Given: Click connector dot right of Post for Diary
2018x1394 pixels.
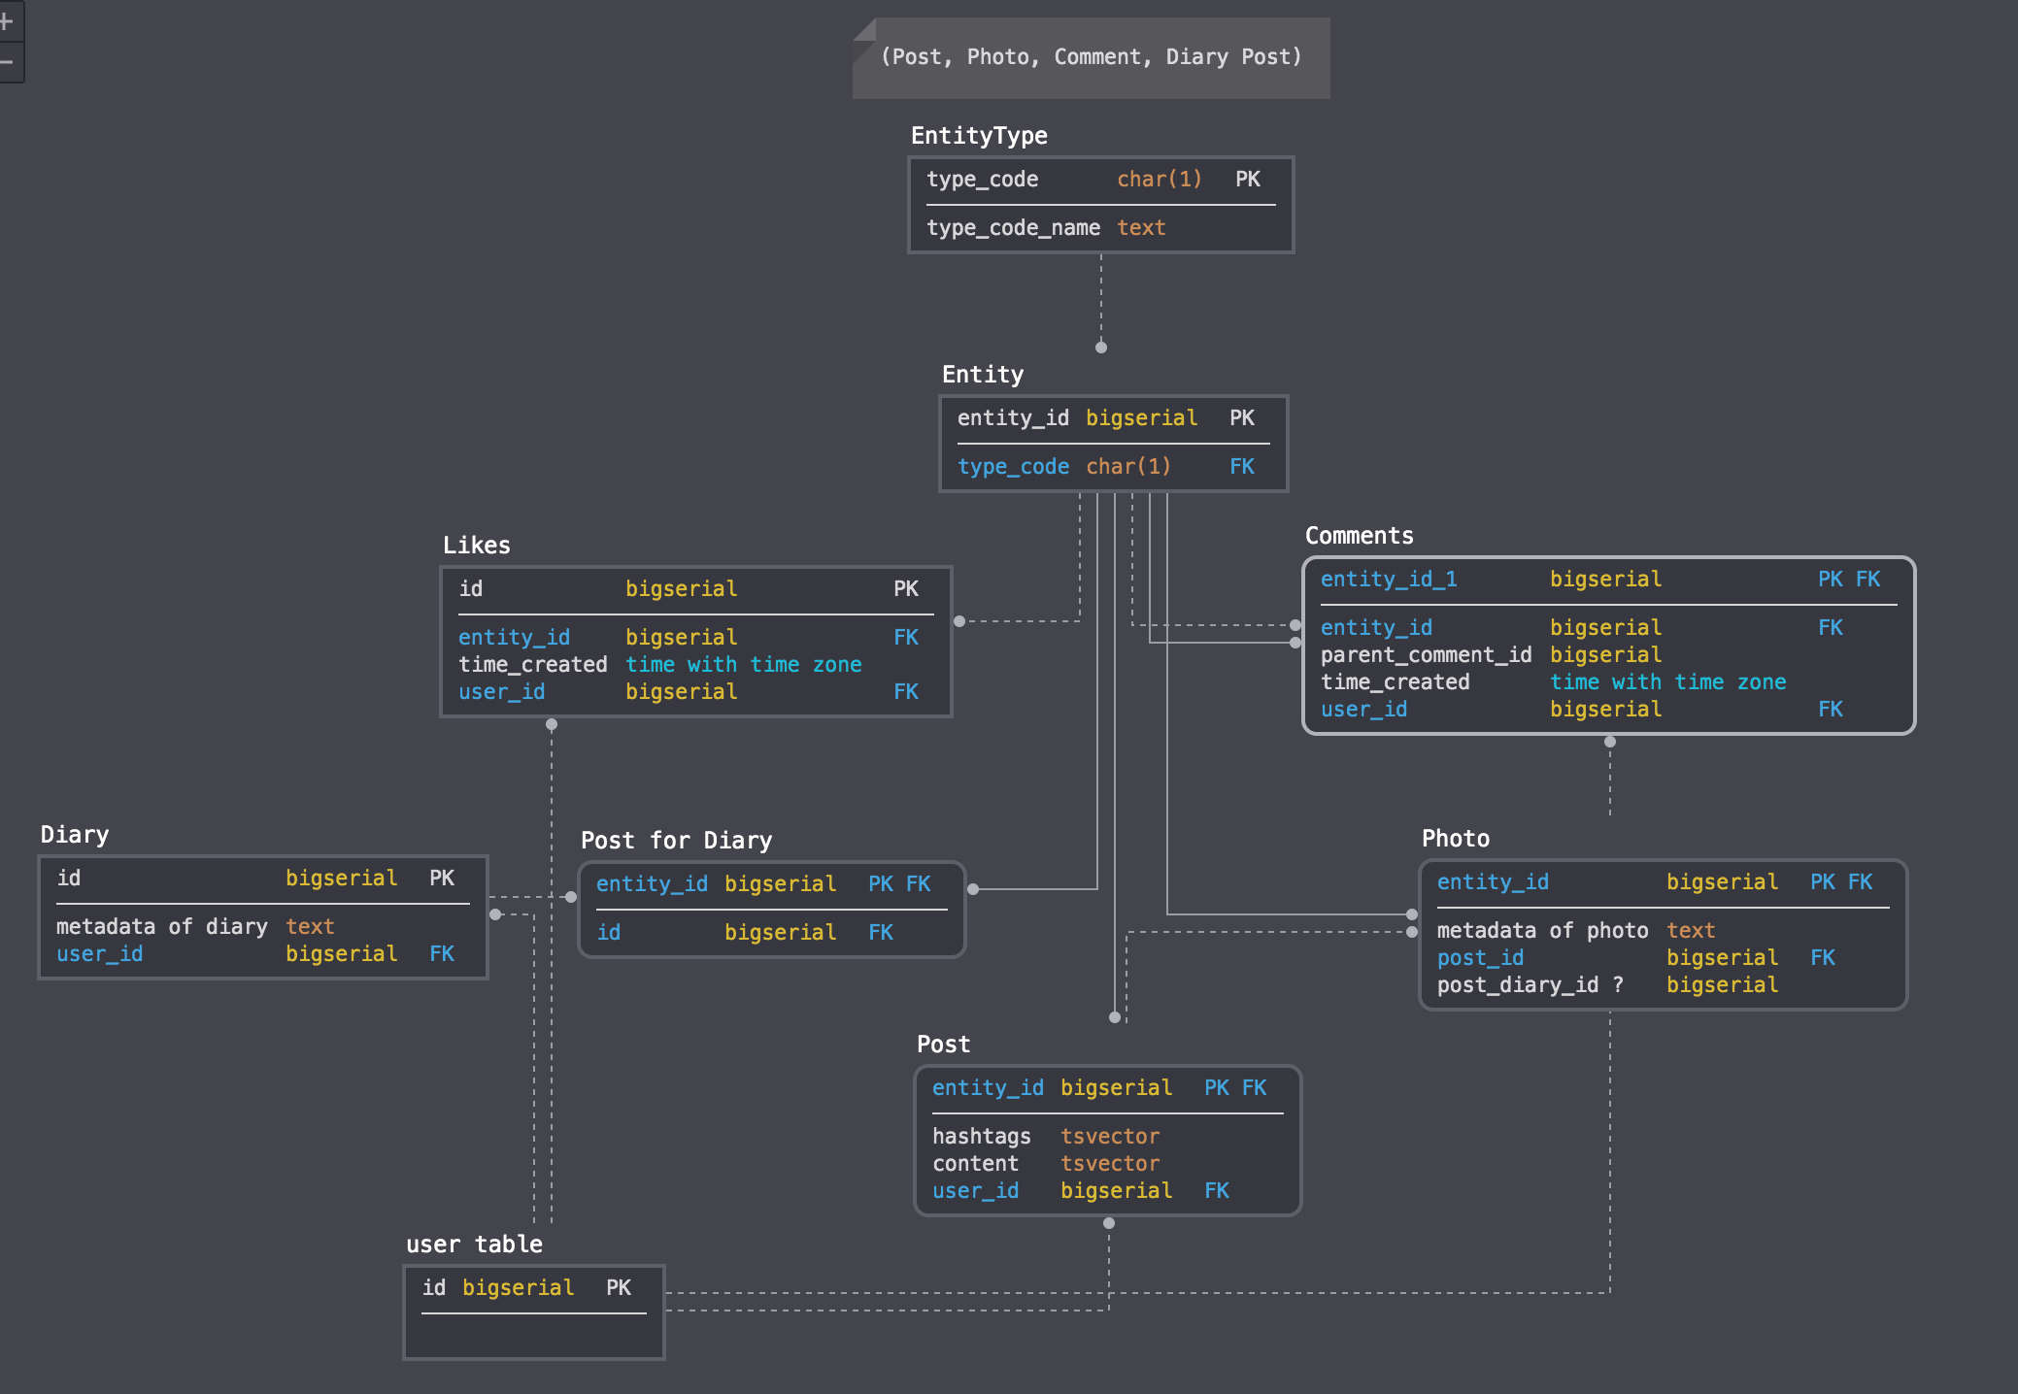Looking at the screenshot, I should pyautogui.click(x=973, y=889).
